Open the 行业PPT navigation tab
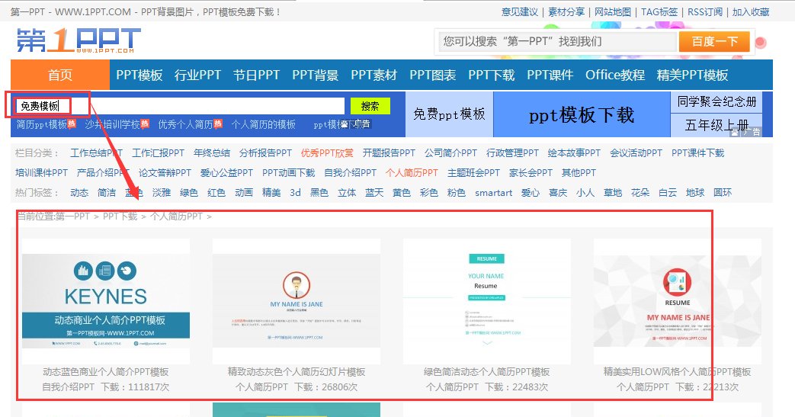Screen dimensions: 795x417 pos(197,75)
